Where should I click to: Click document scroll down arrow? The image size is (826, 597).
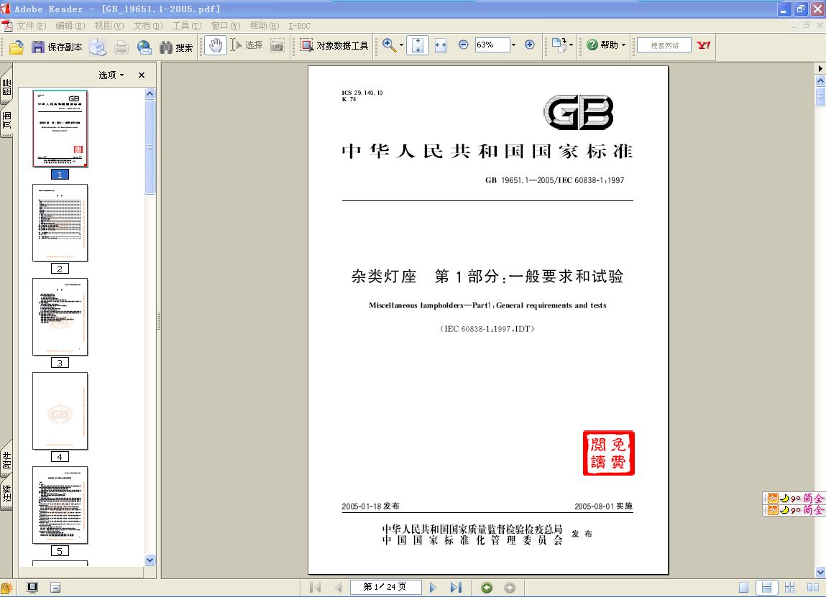coord(820,572)
